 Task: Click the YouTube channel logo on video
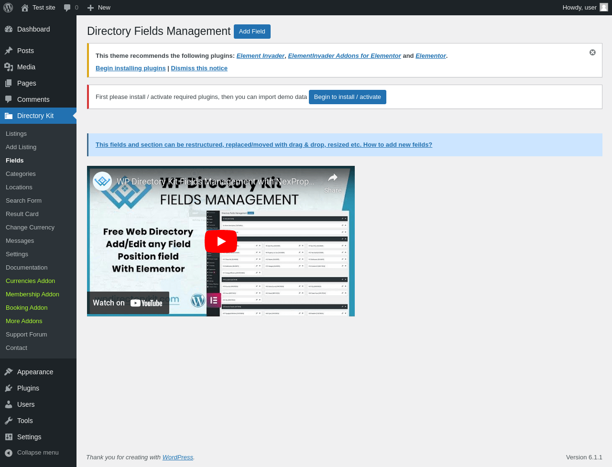pos(102,181)
